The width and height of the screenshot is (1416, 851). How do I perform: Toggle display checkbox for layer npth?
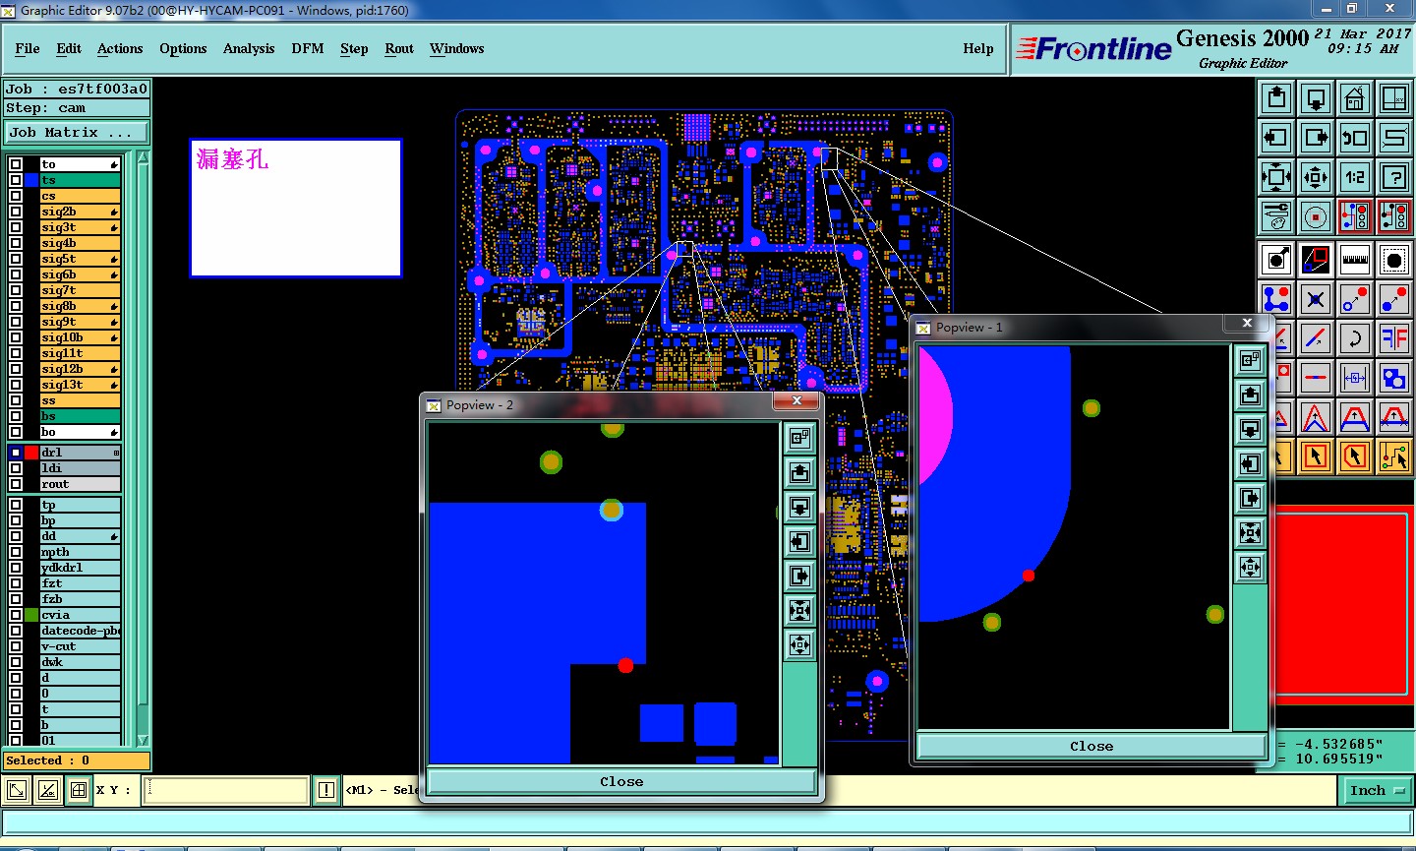16,552
